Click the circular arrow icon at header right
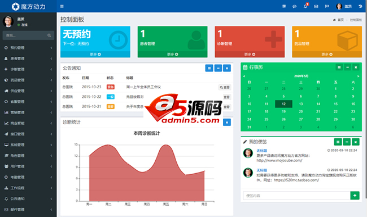Screen dimensions: 367x217 point(360,6)
